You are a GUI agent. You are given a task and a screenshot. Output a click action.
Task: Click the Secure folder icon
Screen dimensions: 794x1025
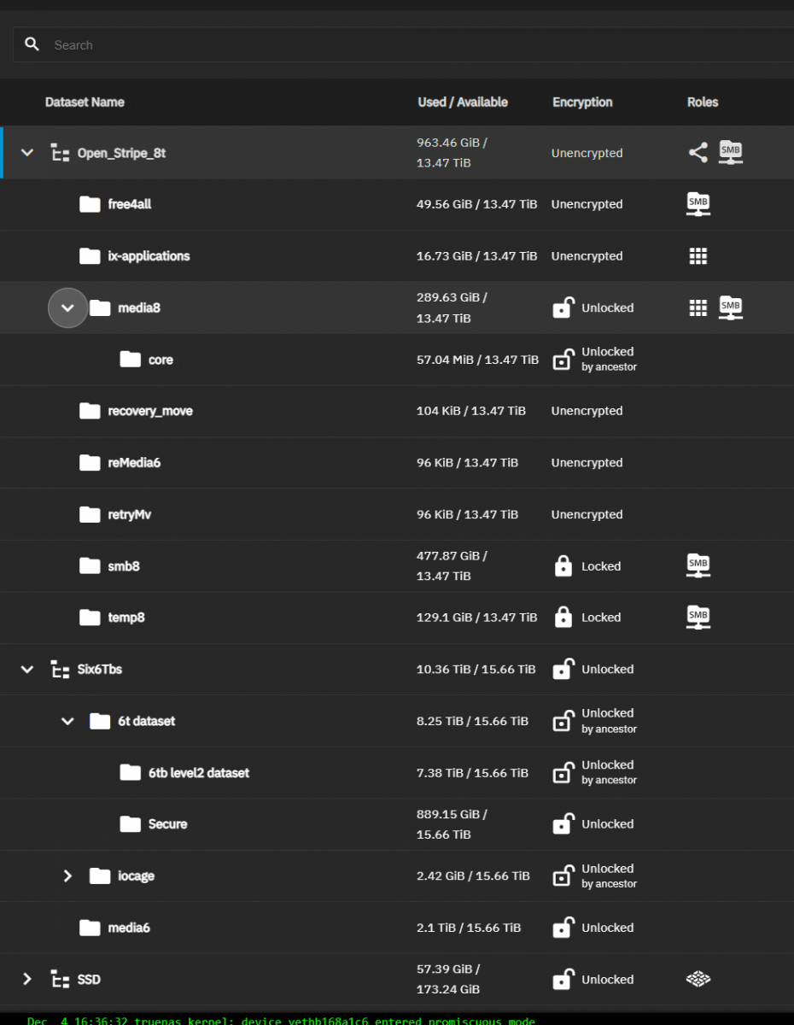click(x=130, y=823)
